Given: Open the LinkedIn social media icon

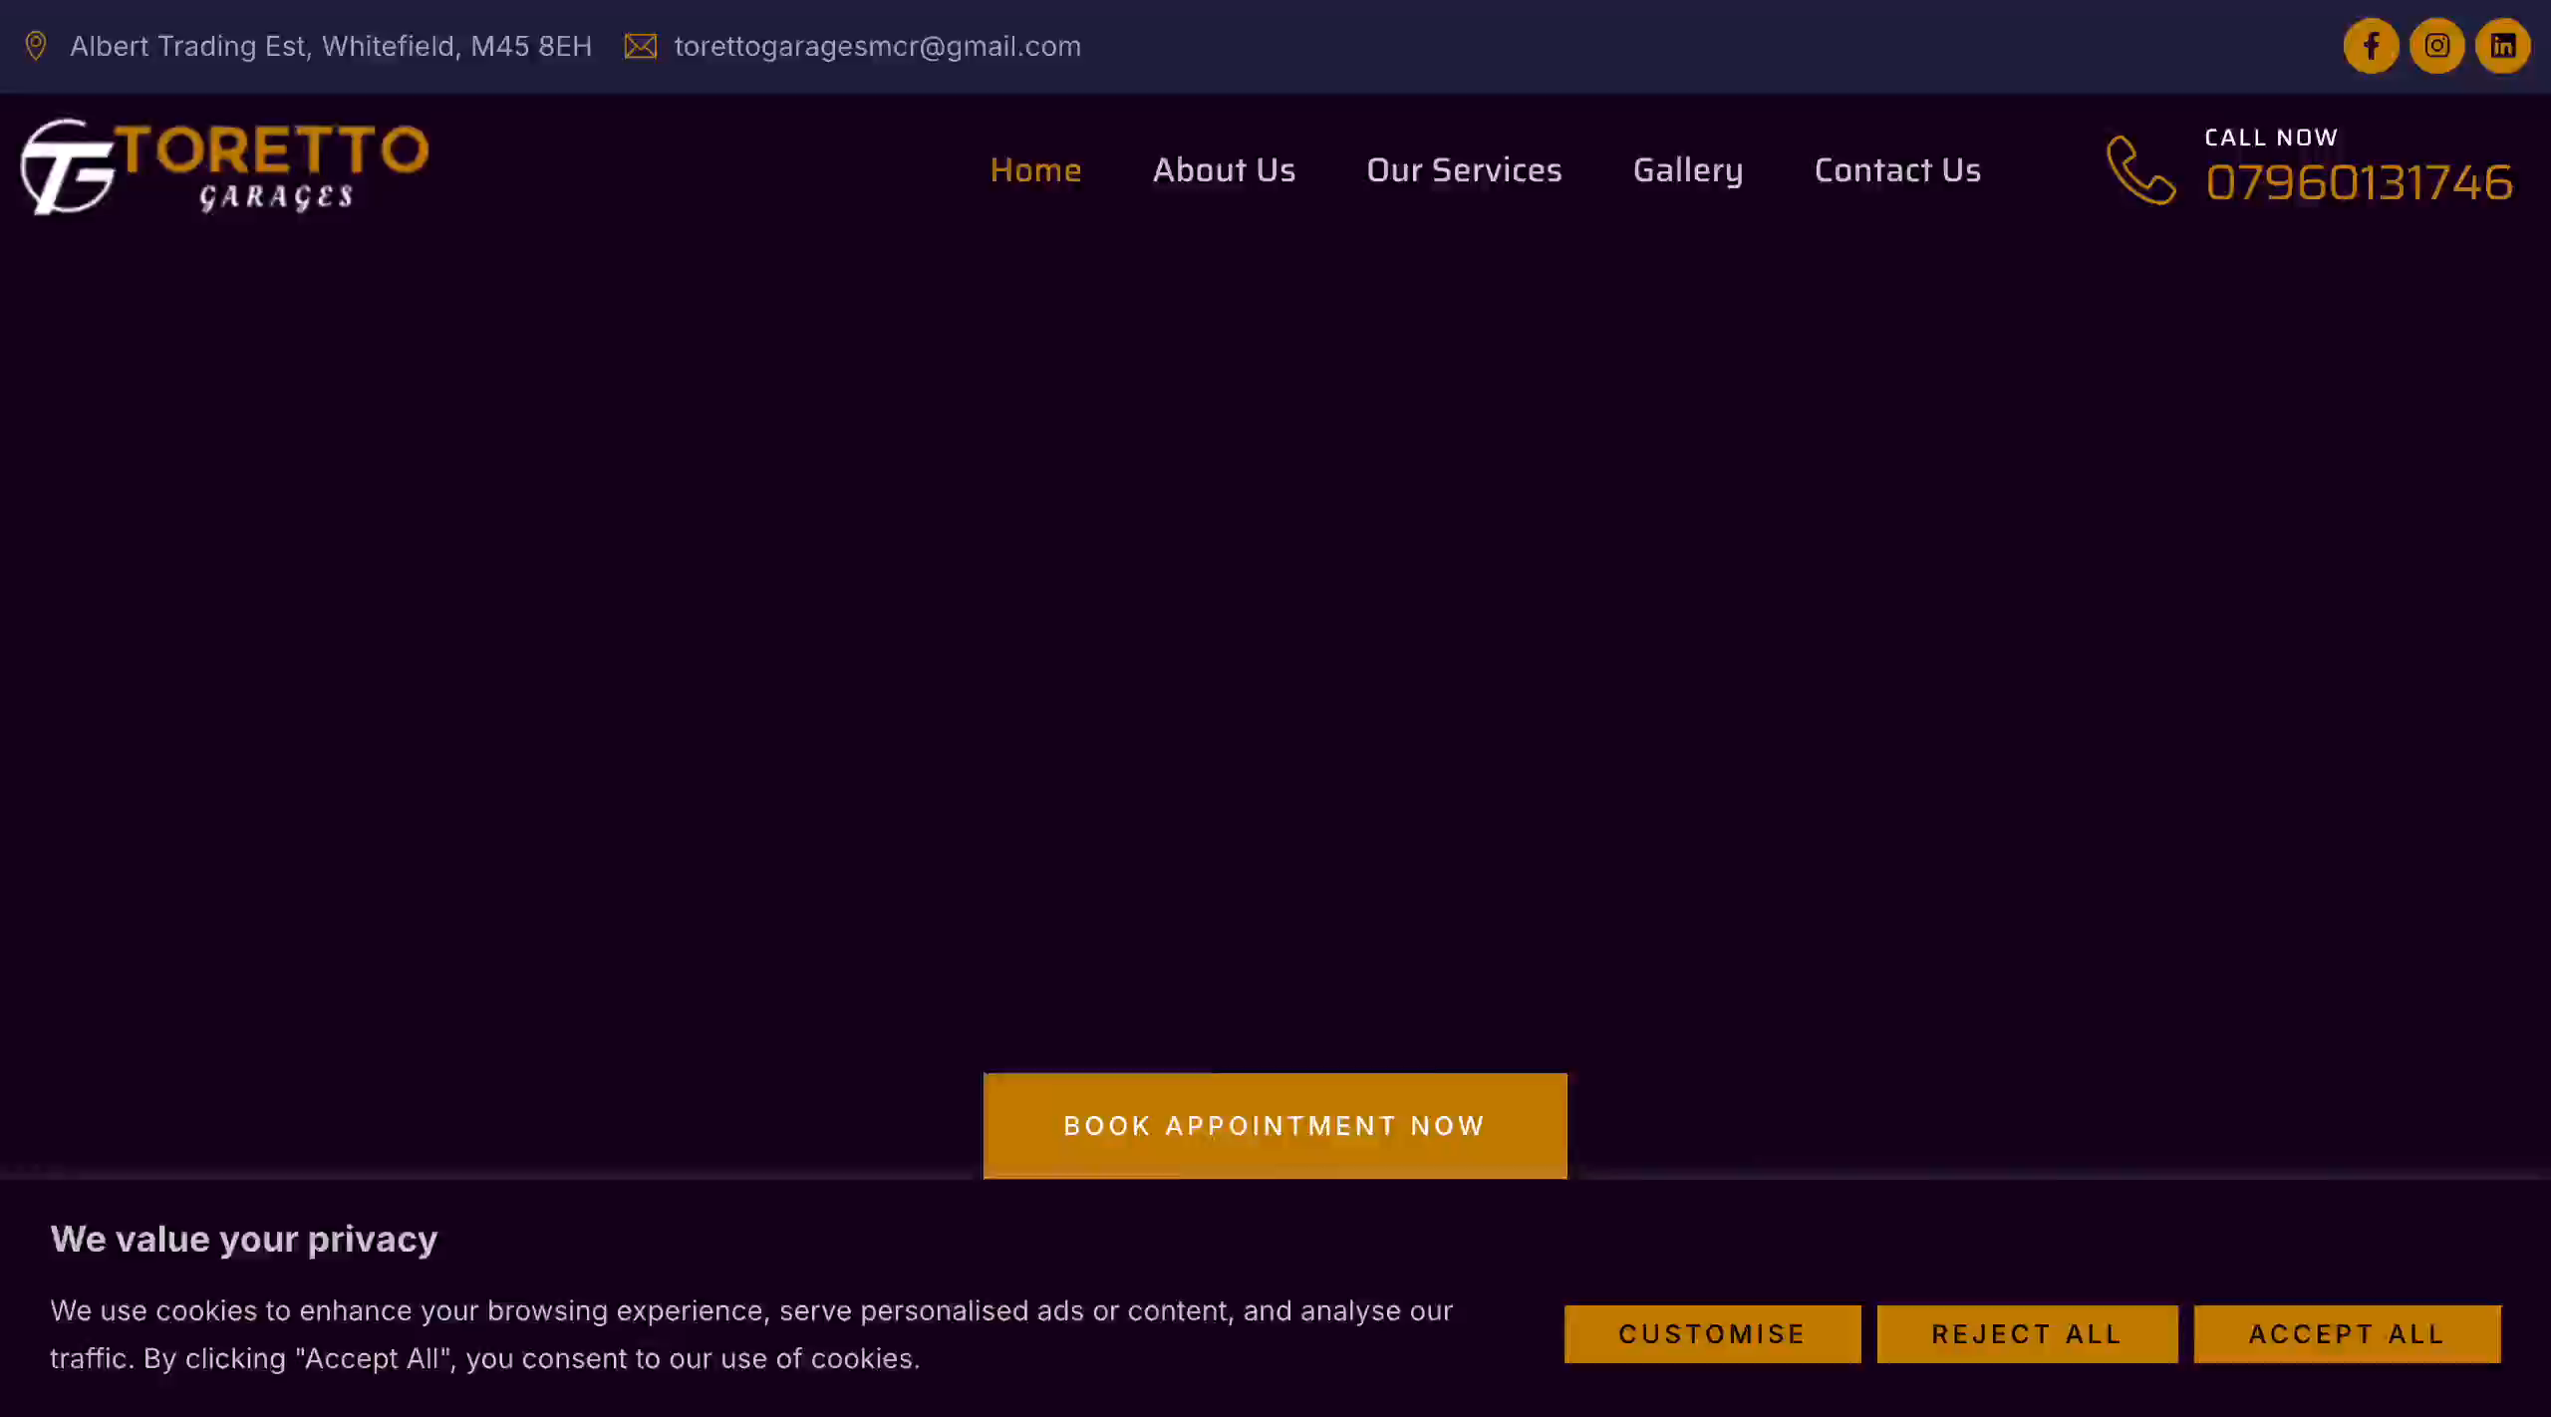Looking at the screenshot, I should (2502, 45).
